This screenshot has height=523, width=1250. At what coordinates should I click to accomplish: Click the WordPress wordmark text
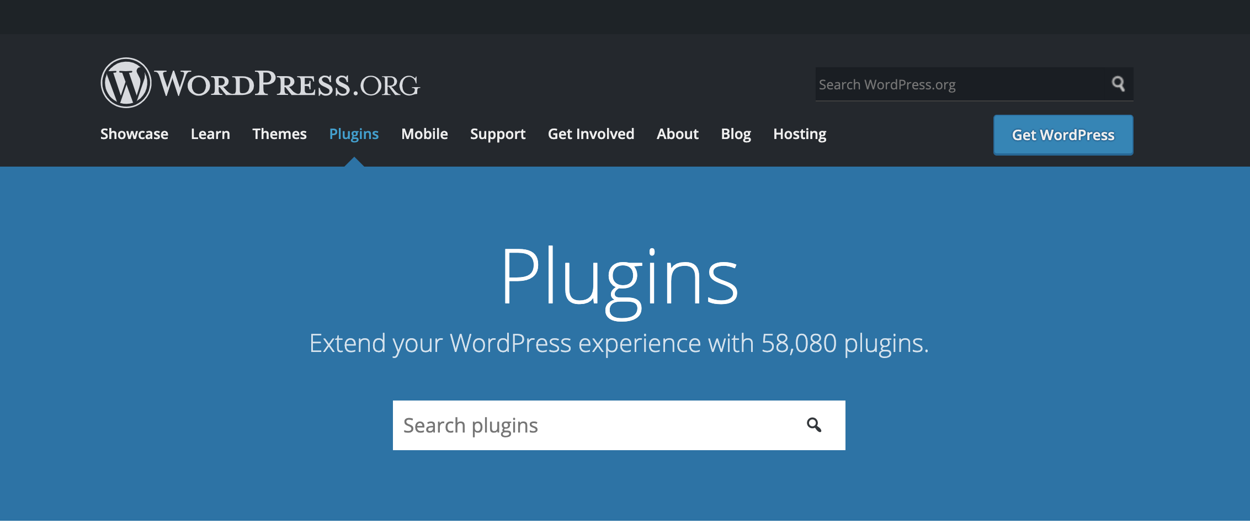pyautogui.click(x=287, y=83)
